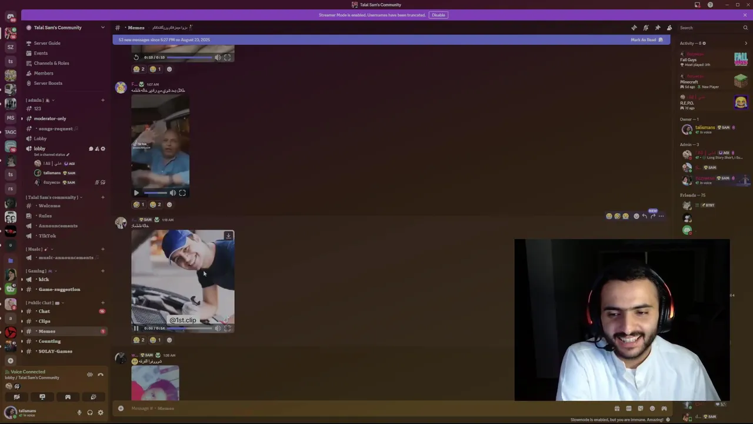Open lobby channel settings gear
The image size is (753, 424).
pyautogui.click(x=103, y=148)
